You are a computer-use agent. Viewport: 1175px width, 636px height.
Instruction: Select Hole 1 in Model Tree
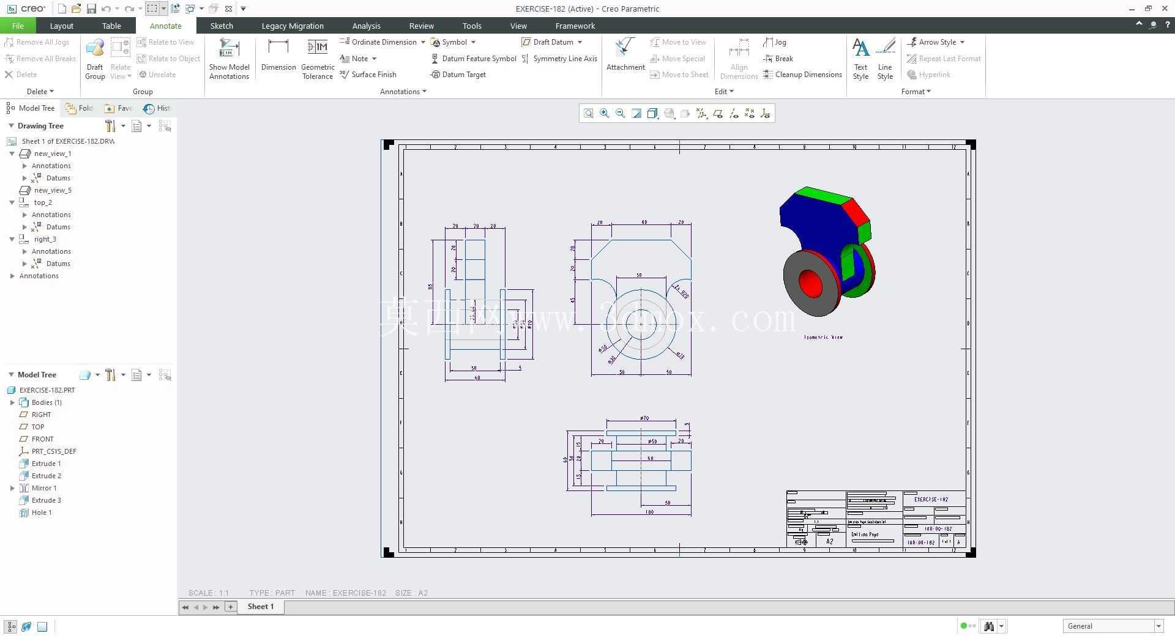coord(41,512)
